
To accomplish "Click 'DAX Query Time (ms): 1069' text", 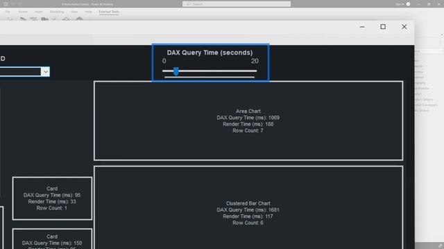I will pyautogui.click(x=248, y=118).
